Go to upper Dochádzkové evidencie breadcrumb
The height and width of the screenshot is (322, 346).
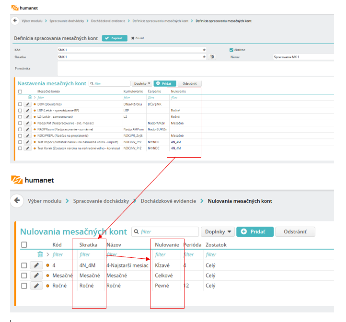[108, 21]
